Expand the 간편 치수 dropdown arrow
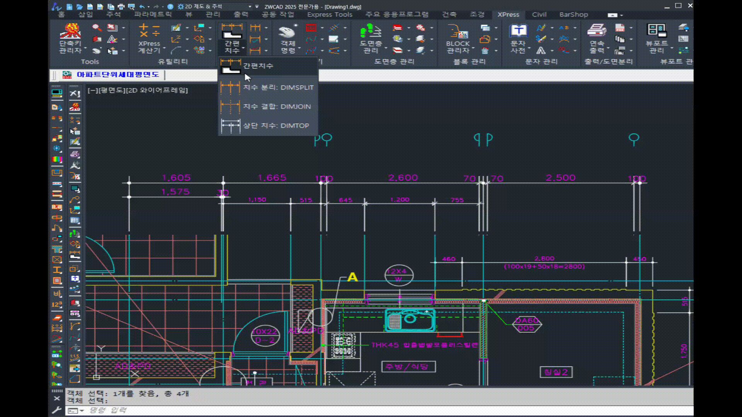This screenshot has height=417, width=742. [x=243, y=48]
